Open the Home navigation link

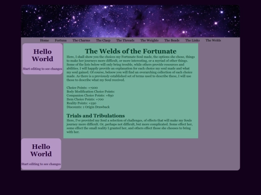tap(44, 40)
